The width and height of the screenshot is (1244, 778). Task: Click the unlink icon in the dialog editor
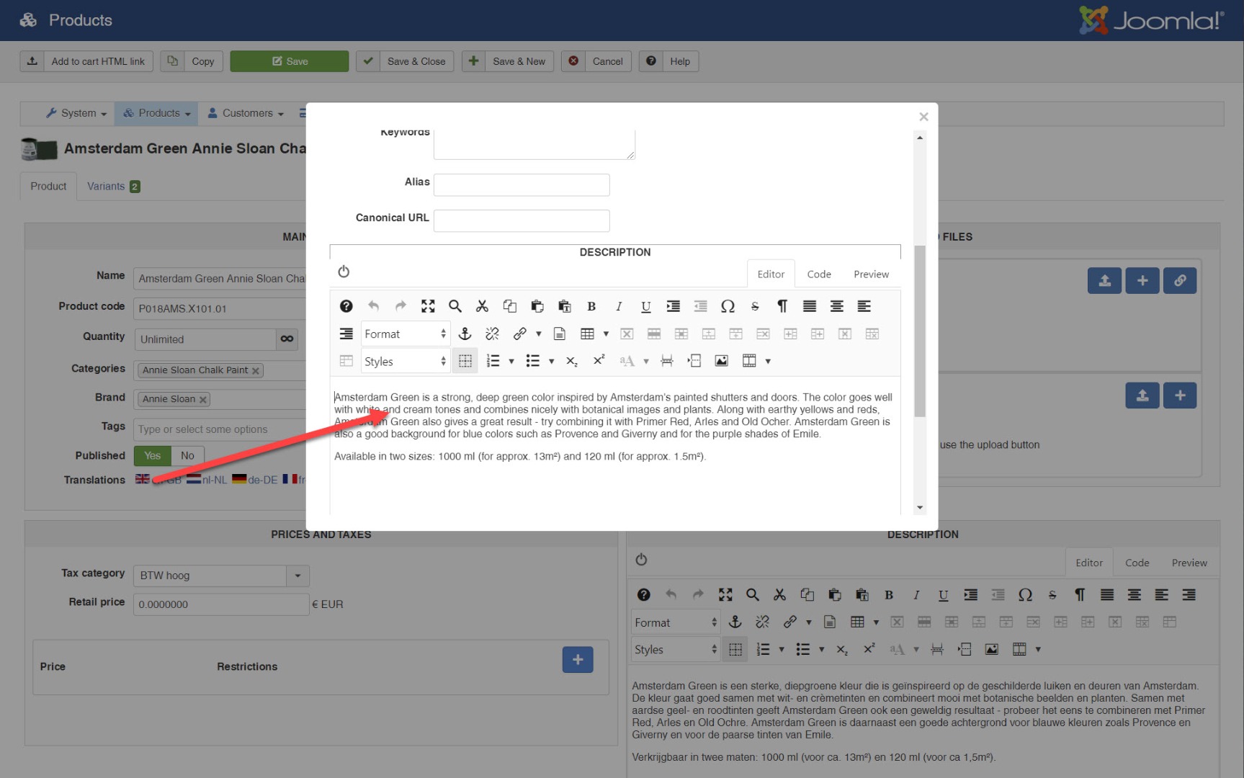[493, 334]
